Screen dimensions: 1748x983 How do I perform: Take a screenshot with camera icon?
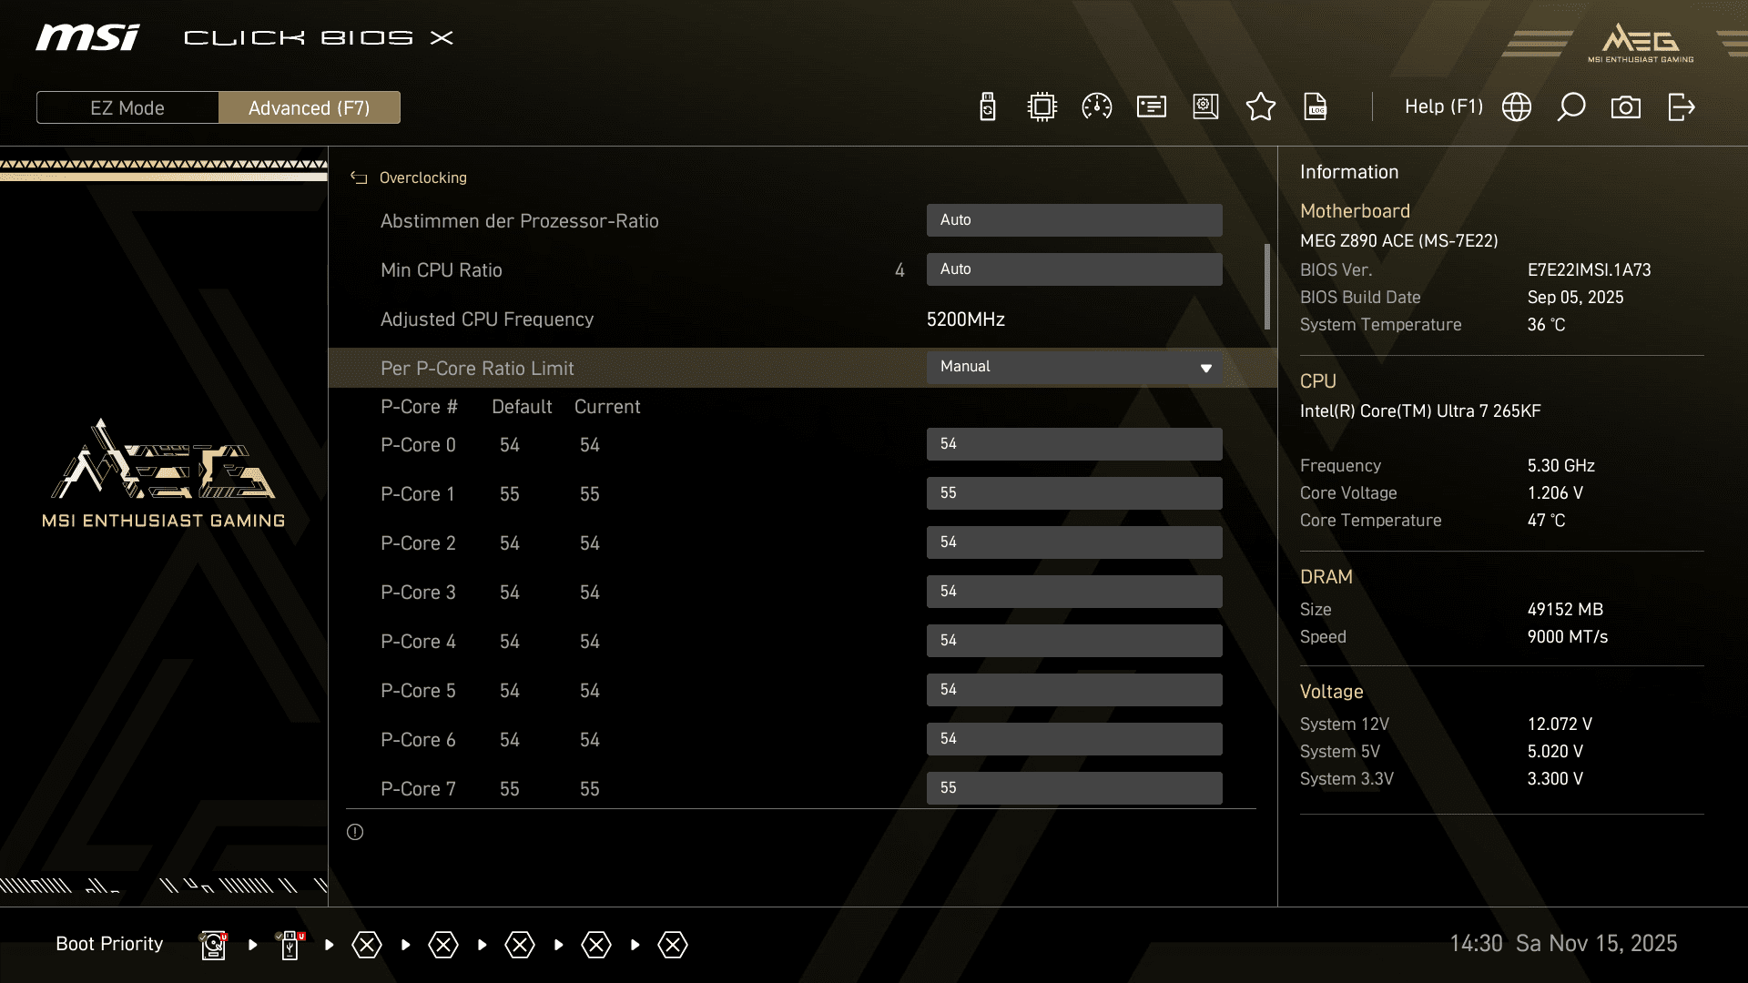(1625, 107)
